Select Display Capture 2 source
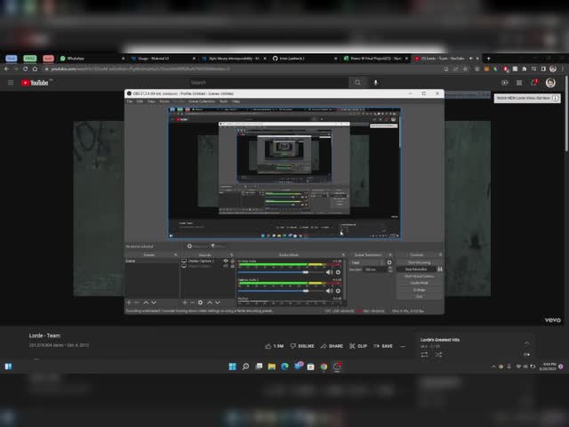The image size is (569, 427). pyautogui.click(x=201, y=261)
